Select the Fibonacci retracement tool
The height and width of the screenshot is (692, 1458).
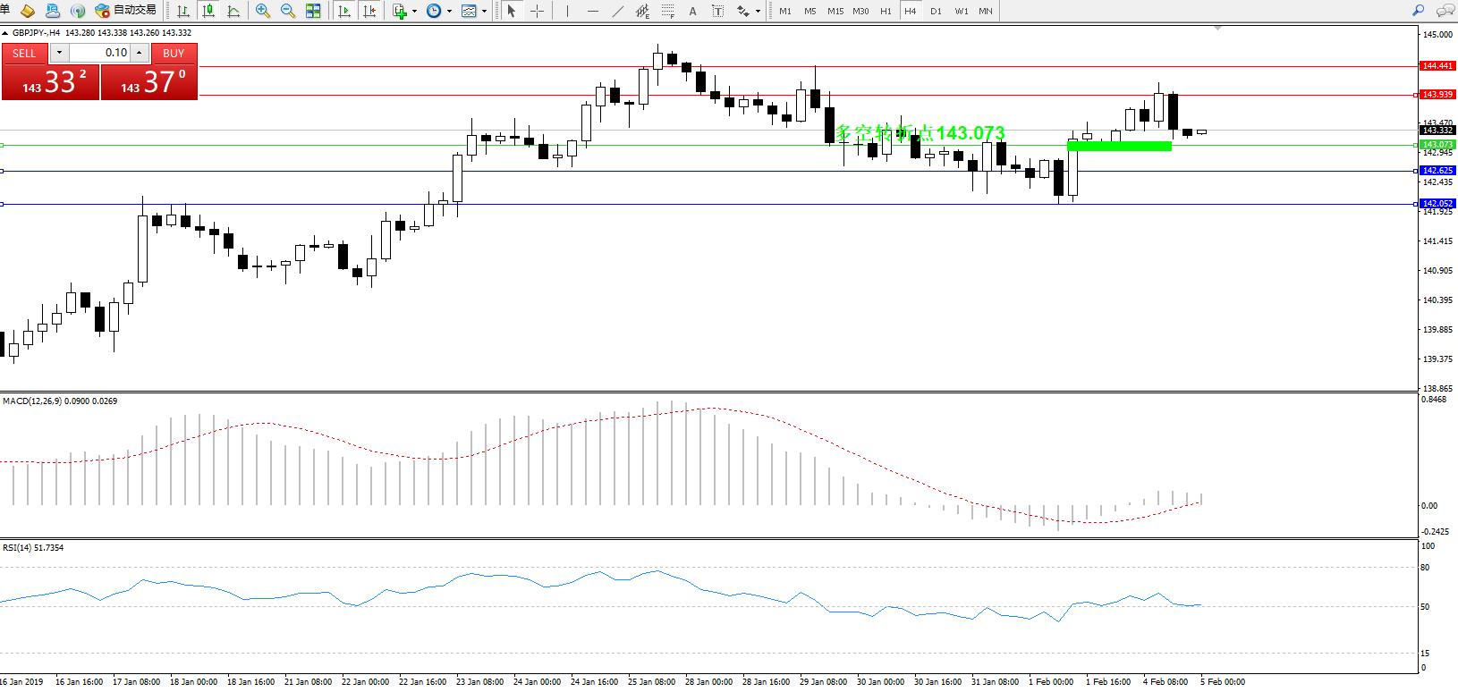(x=668, y=11)
